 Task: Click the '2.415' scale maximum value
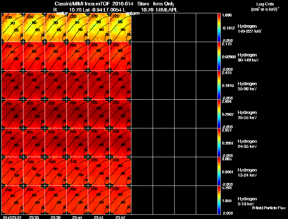pos(227,73)
